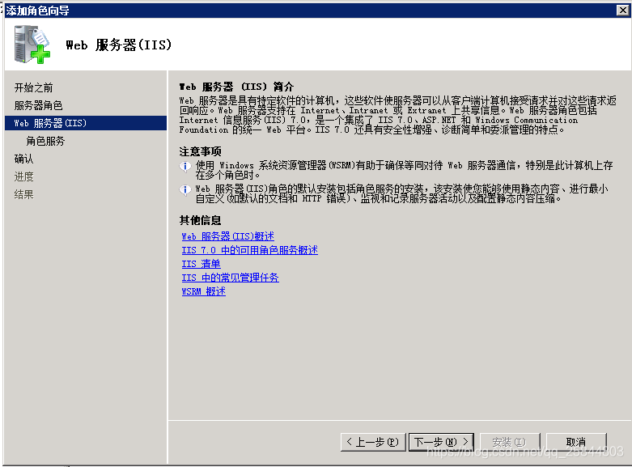Viewport: 632px width, 467px height.
Task: Cancel the wizard with 取消
Action: coord(576,442)
